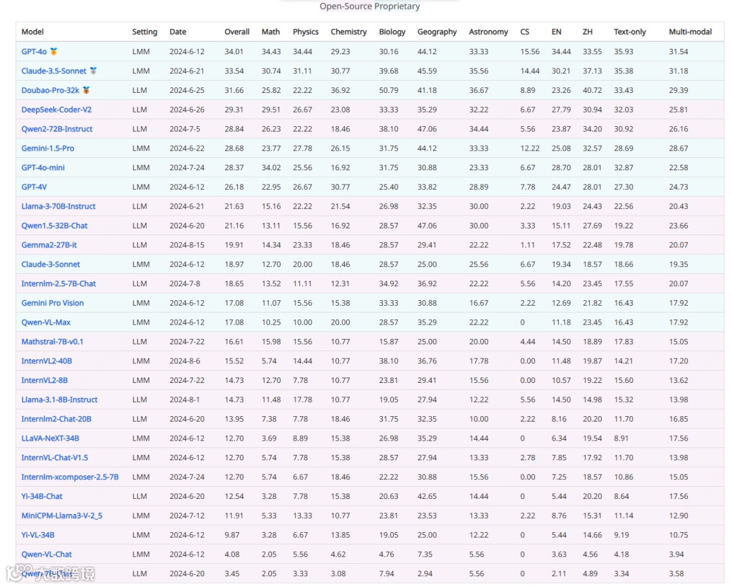Open the GPT-4V model link
The image size is (732, 587).
pyautogui.click(x=34, y=187)
